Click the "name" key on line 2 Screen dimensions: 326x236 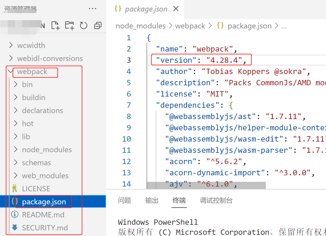169,49
